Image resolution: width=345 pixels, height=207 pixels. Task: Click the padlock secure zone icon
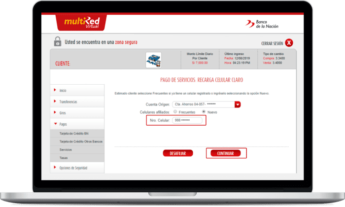58,41
